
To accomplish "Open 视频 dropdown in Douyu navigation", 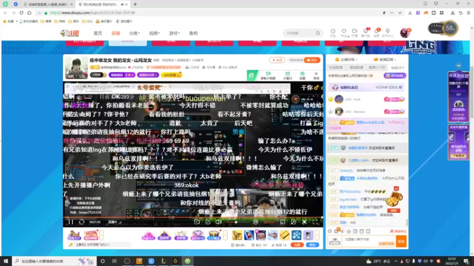I will coord(154,33).
